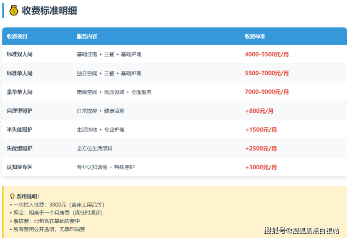Select the 标准双人间 row label

20,54
